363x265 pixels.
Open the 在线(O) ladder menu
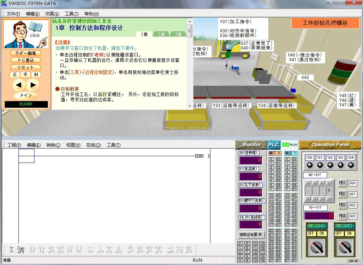(93, 145)
